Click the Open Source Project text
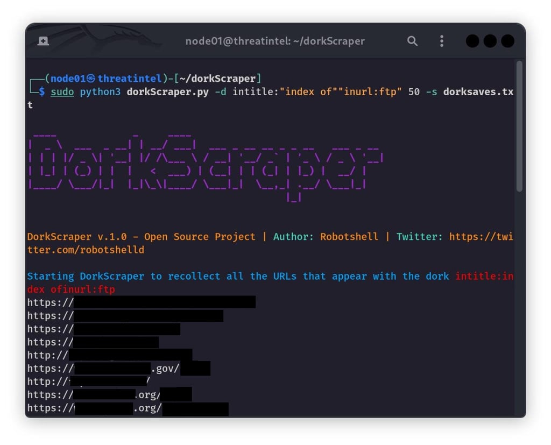551x445 pixels. click(200, 237)
